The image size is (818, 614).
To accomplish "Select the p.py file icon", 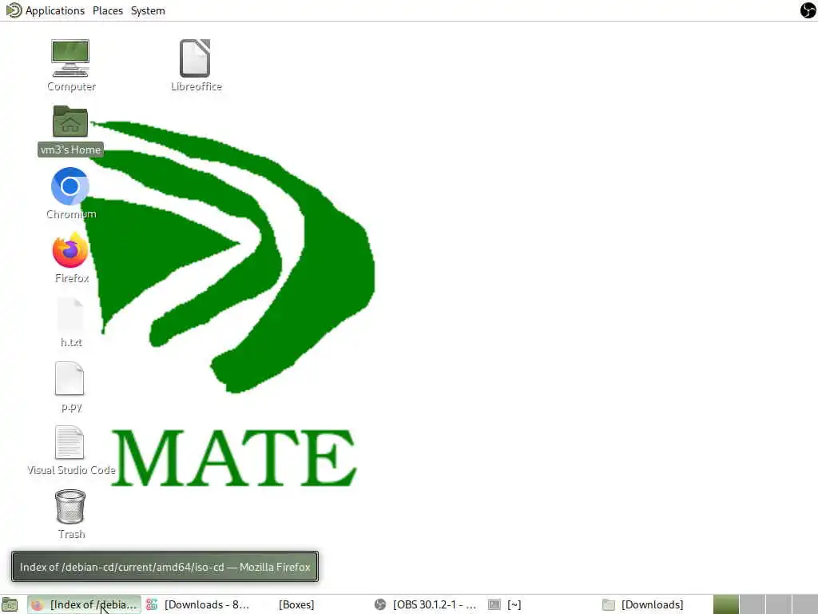I will [x=70, y=378].
